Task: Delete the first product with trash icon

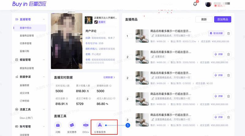Action: coord(228,33)
